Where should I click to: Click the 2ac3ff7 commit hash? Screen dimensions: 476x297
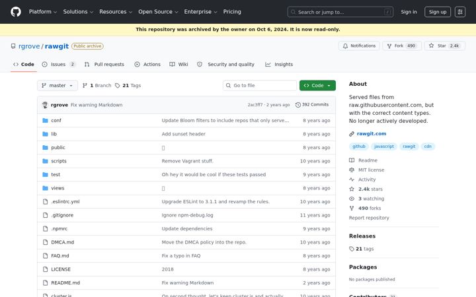tap(255, 105)
